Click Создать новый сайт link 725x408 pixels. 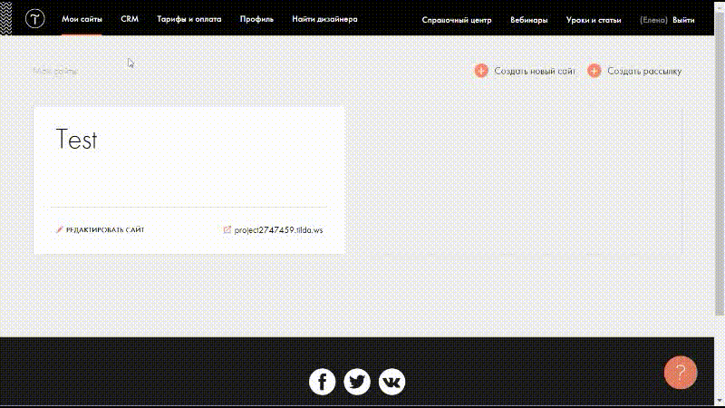pos(535,72)
